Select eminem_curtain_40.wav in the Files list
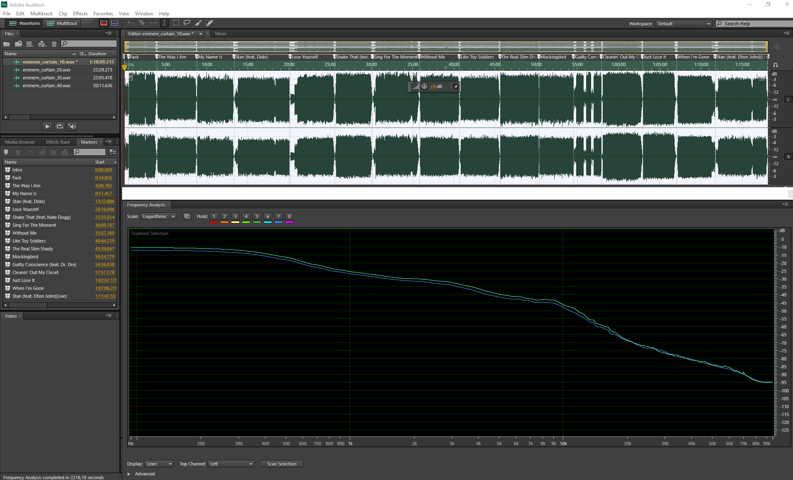 tap(60, 86)
